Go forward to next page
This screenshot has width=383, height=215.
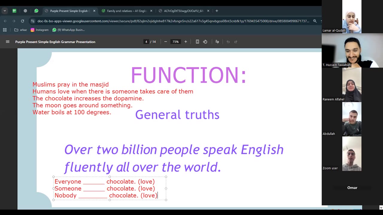14,21
